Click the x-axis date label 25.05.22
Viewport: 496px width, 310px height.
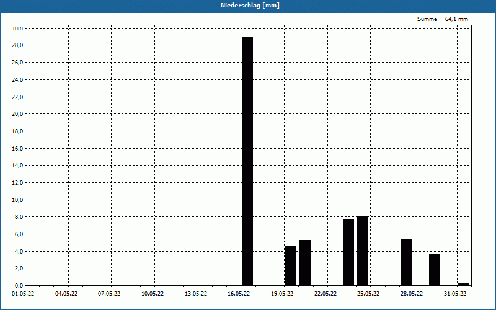click(368, 294)
